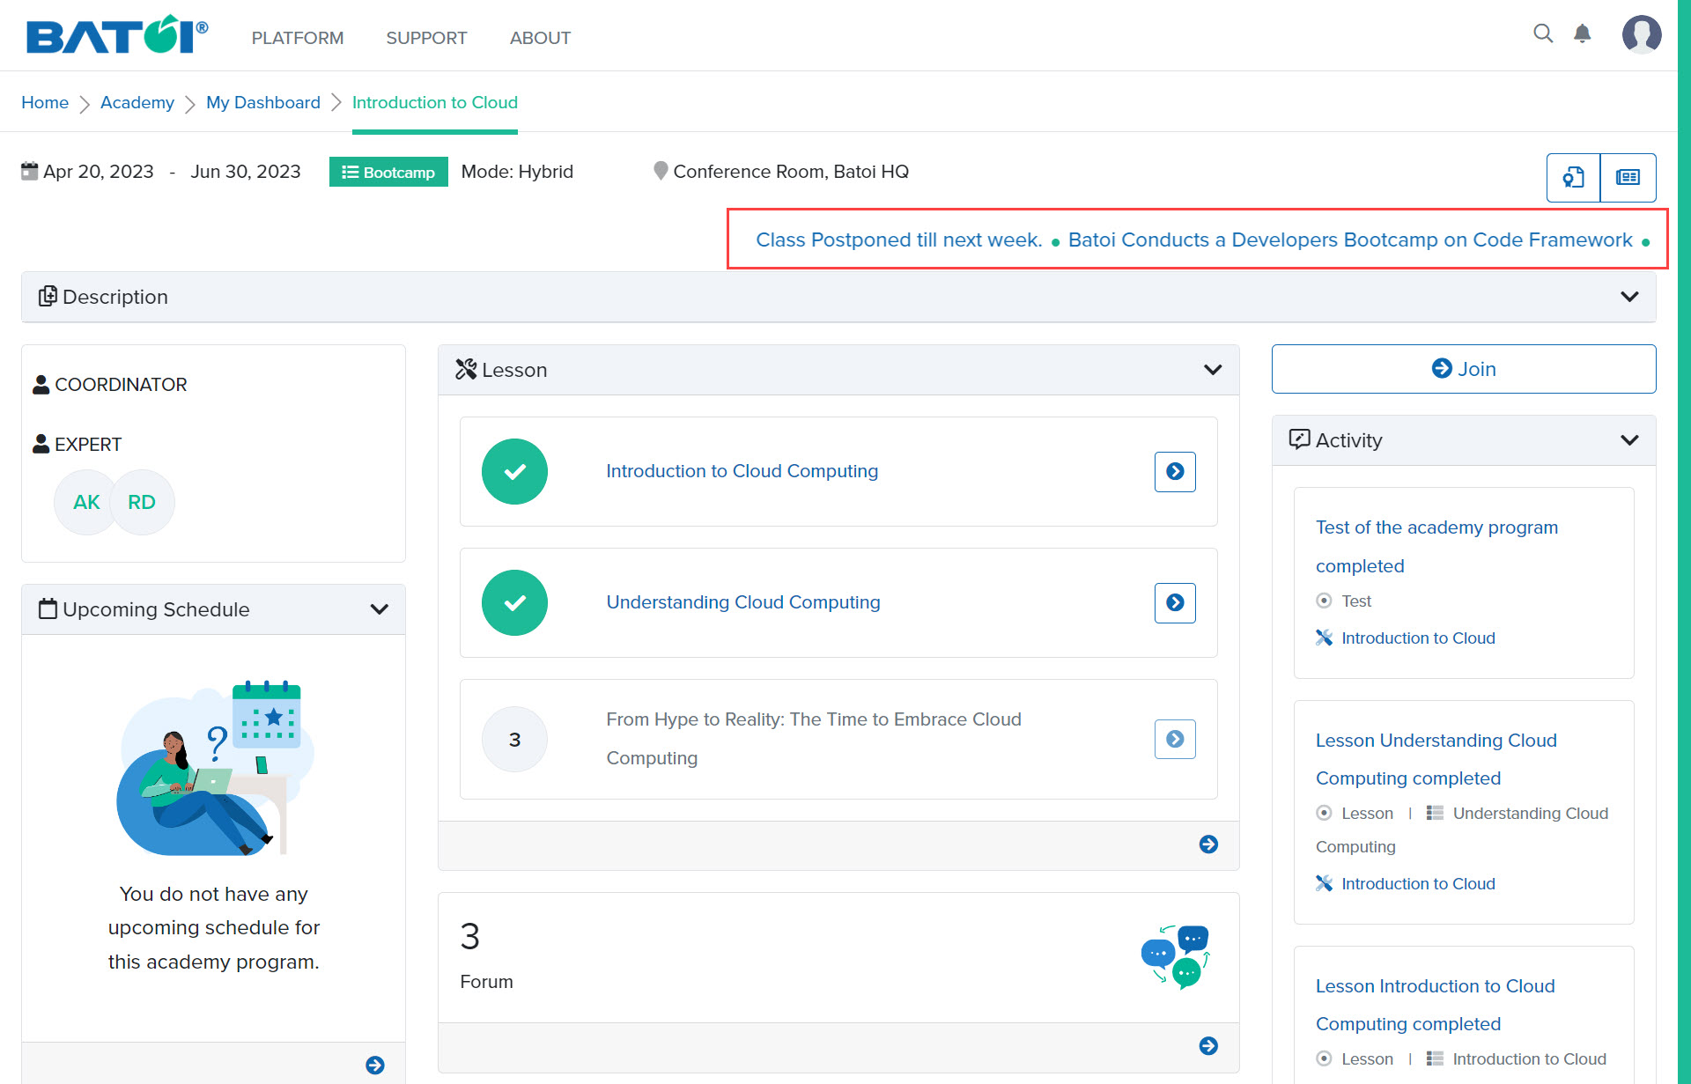
Task: Open Lesson Understanding Cloud Computing completed activity
Action: pyautogui.click(x=1436, y=759)
